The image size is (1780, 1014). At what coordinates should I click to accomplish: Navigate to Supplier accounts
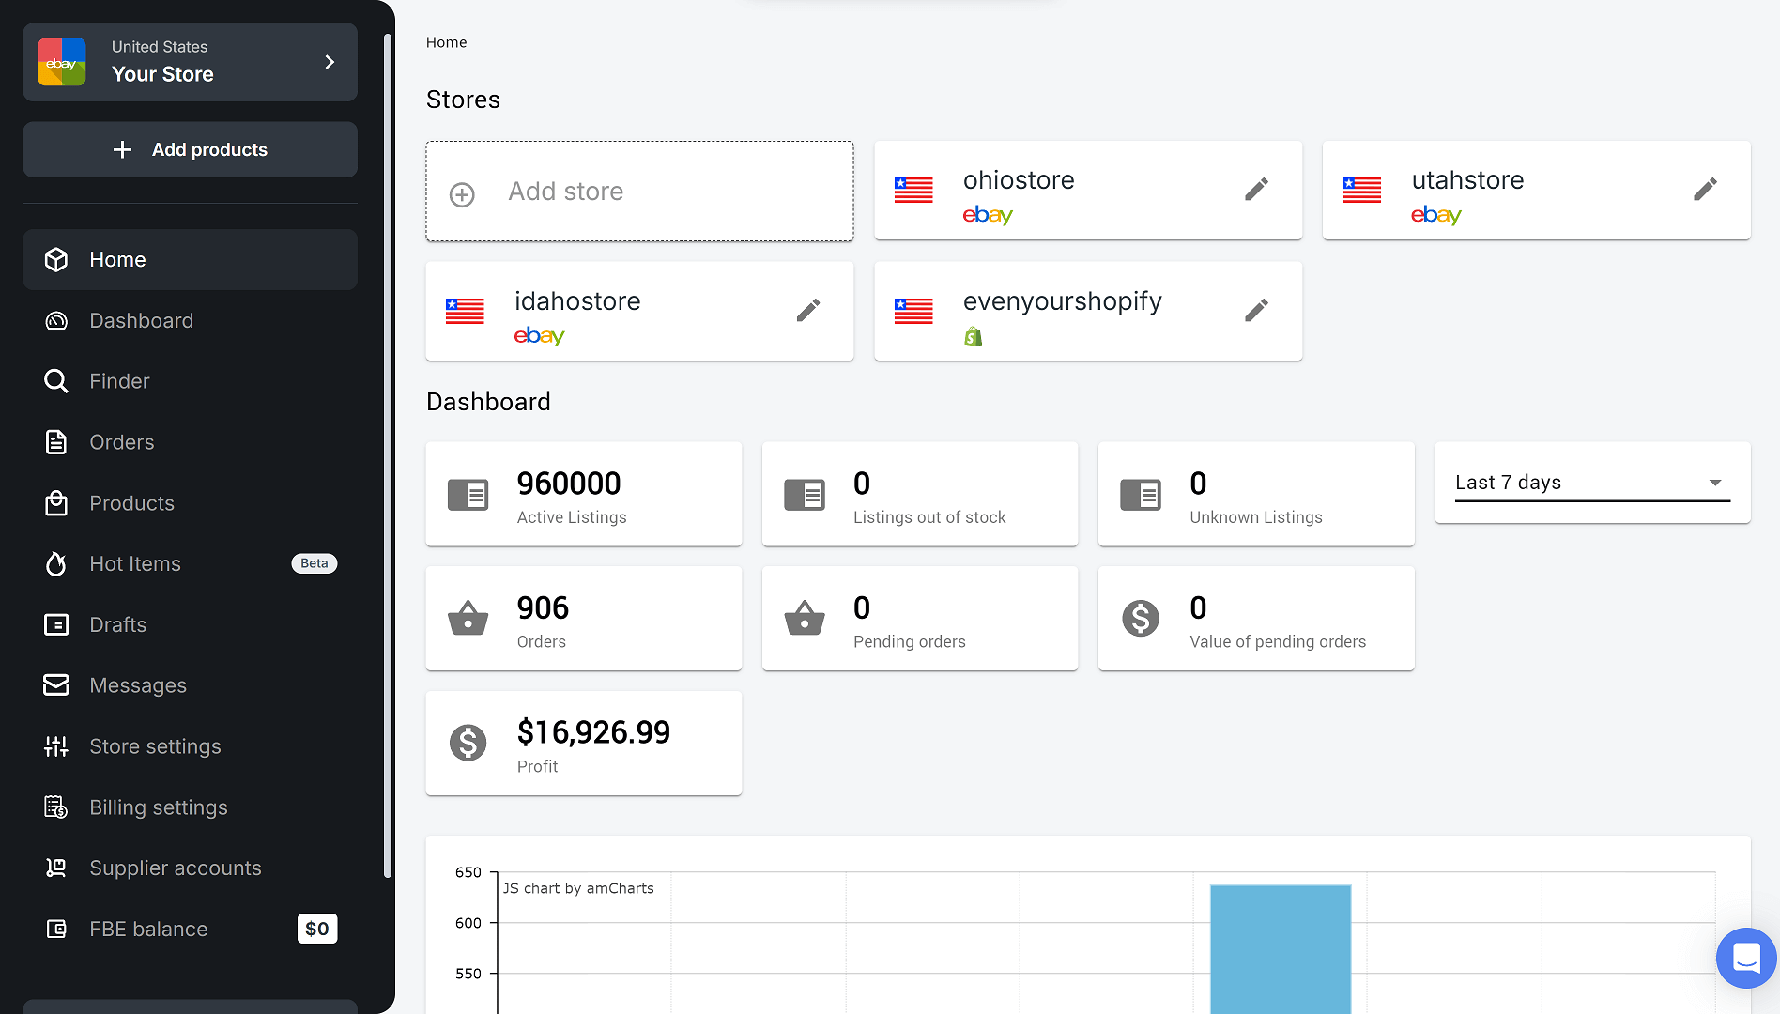coord(176,868)
